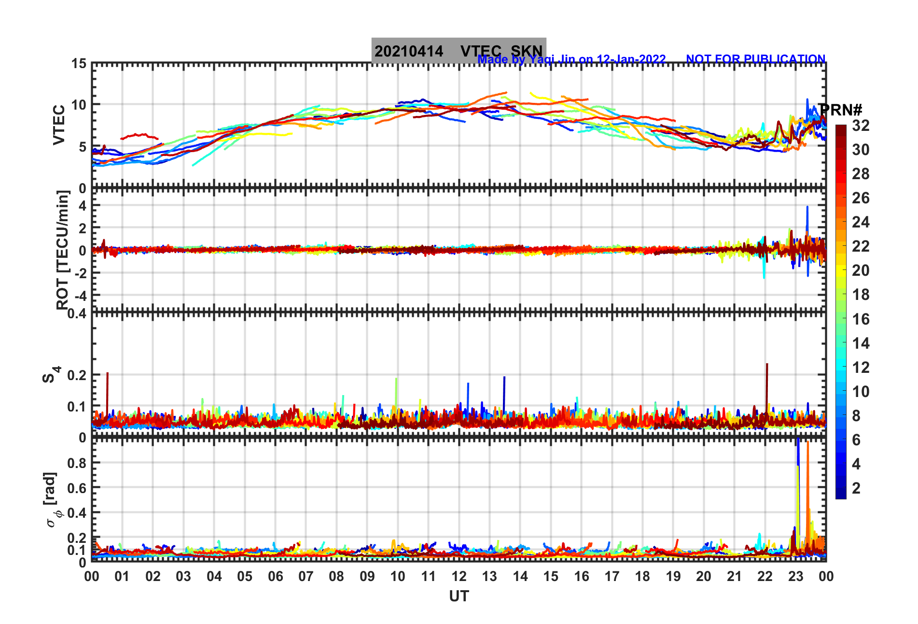Click colorbar PRN label "32"
This screenshot has height=624, width=918.
861,126
